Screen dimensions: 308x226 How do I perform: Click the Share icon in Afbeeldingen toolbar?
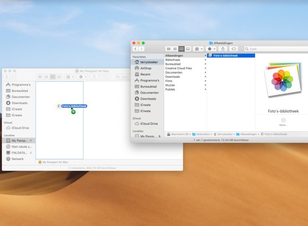[223, 49]
